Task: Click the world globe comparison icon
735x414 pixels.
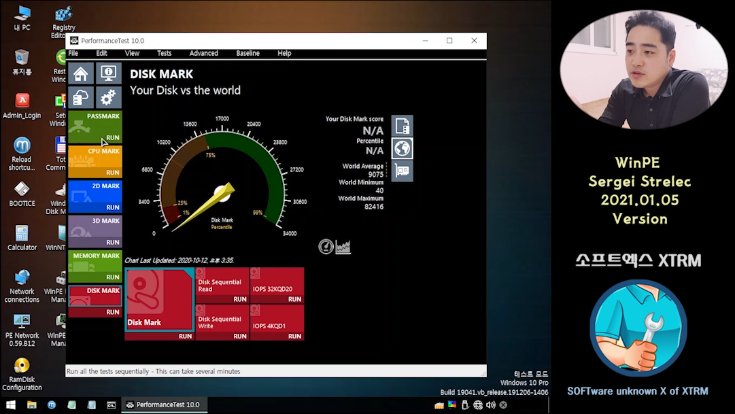Action: (403, 149)
